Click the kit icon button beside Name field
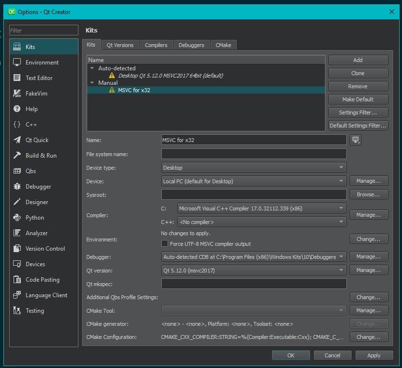 356,140
